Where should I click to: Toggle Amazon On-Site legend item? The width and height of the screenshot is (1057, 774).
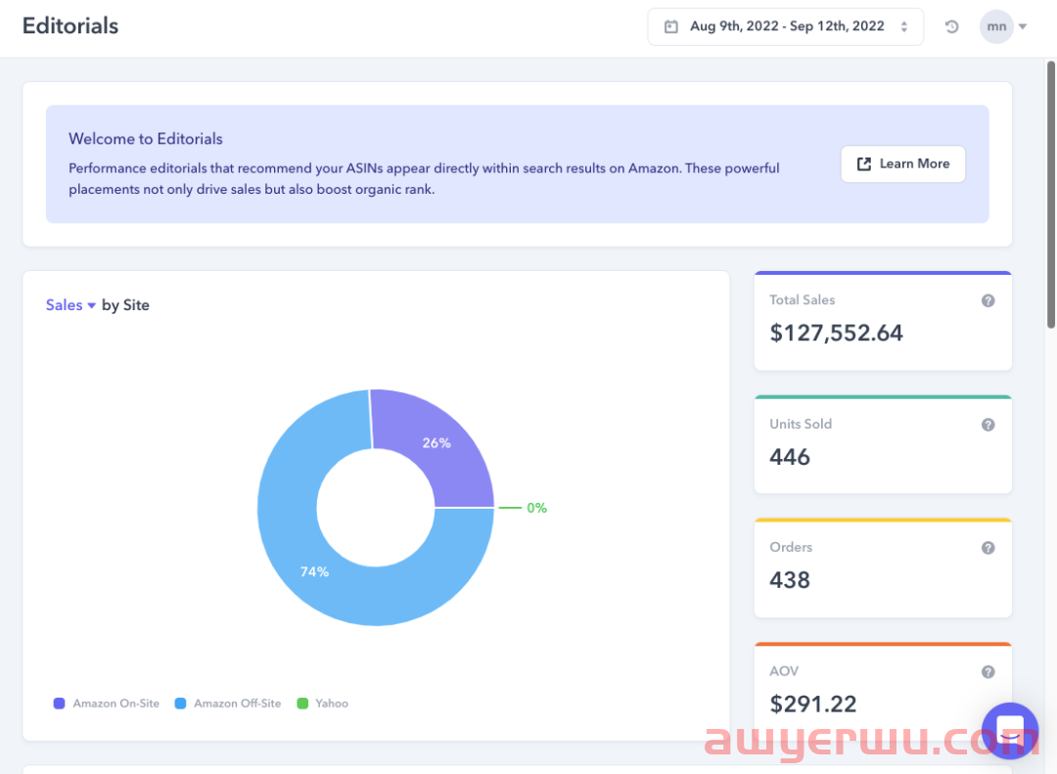(x=107, y=704)
